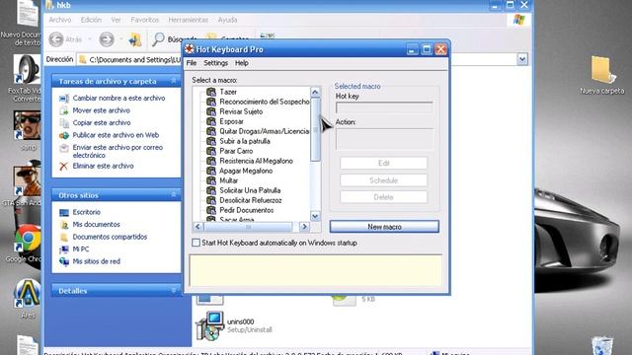Open the Favoritos menu in Explorer
Image resolution: width=632 pixels, height=355 pixels.
click(145, 20)
